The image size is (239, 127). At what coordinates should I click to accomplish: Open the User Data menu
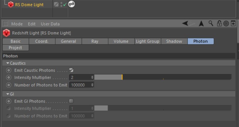(x=50, y=24)
